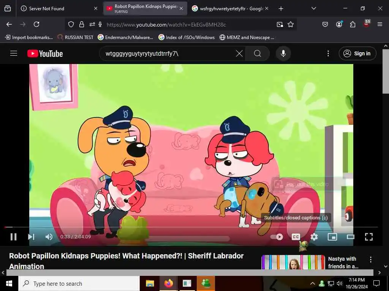Open File Explorer from taskbar
Screen dimensions: 389x291
[150, 283]
